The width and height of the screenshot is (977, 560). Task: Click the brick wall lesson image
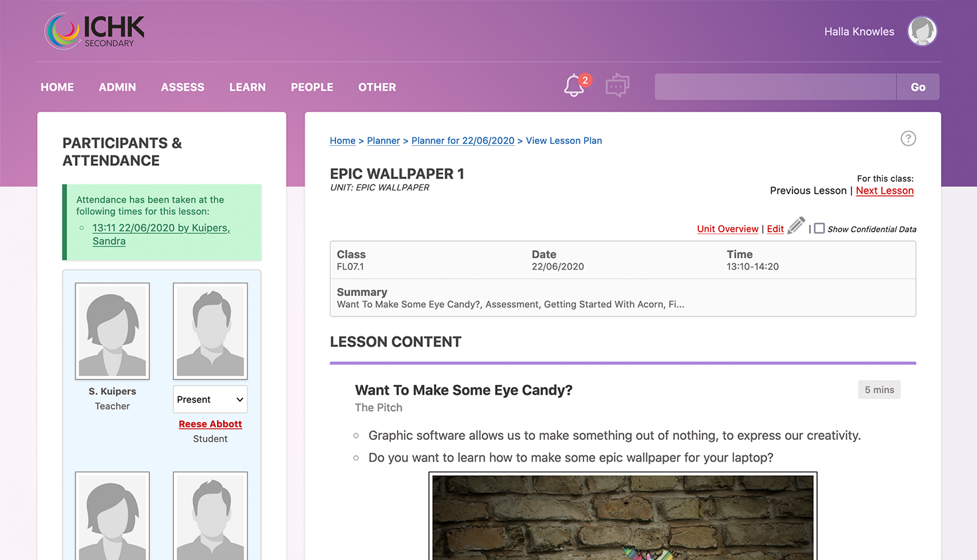click(623, 516)
